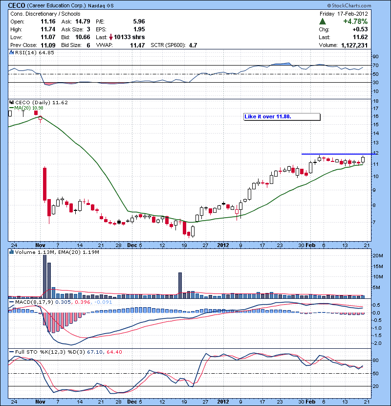
Task: Click the 'Dec' label on price chart axis
Action: [132, 245]
